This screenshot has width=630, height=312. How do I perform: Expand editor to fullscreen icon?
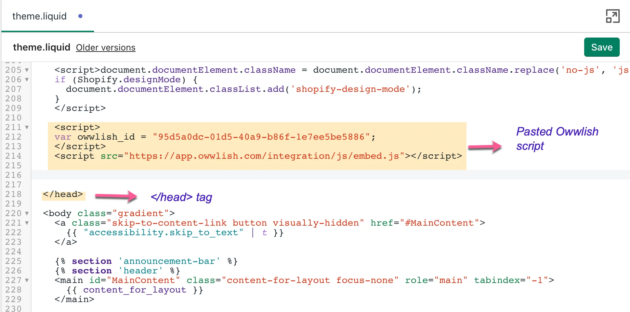613,16
